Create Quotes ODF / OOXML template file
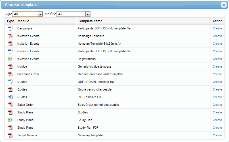This screenshot has width=229, height=142. [x=217, y=82]
